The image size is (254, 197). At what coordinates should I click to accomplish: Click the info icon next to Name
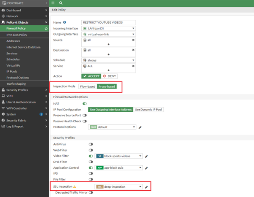click(65, 22)
